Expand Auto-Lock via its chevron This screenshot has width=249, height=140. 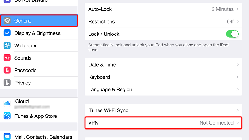(x=237, y=9)
